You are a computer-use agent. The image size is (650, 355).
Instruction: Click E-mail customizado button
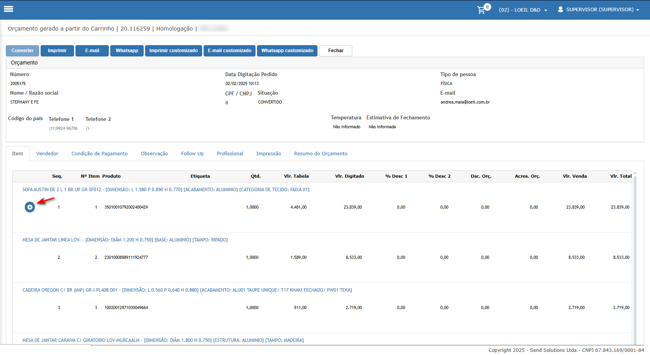click(230, 51)
